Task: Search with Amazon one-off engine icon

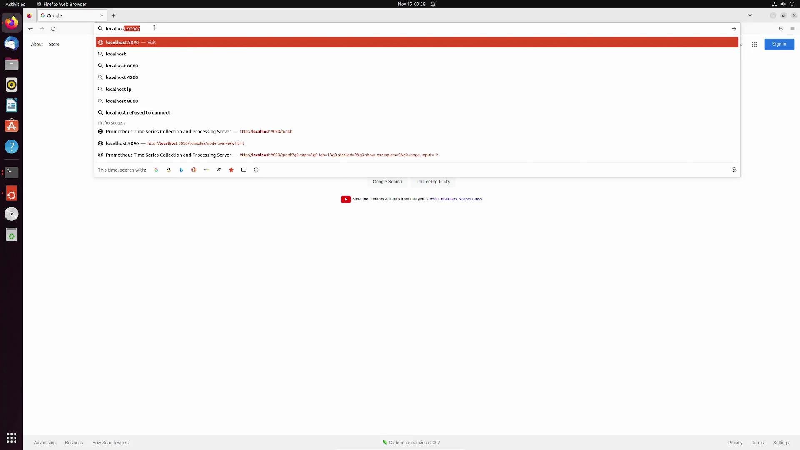Action: pos(169,170)
